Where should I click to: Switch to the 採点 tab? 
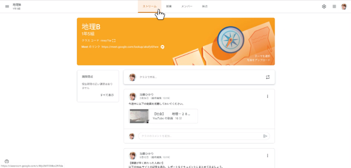[x=204, y=7]
